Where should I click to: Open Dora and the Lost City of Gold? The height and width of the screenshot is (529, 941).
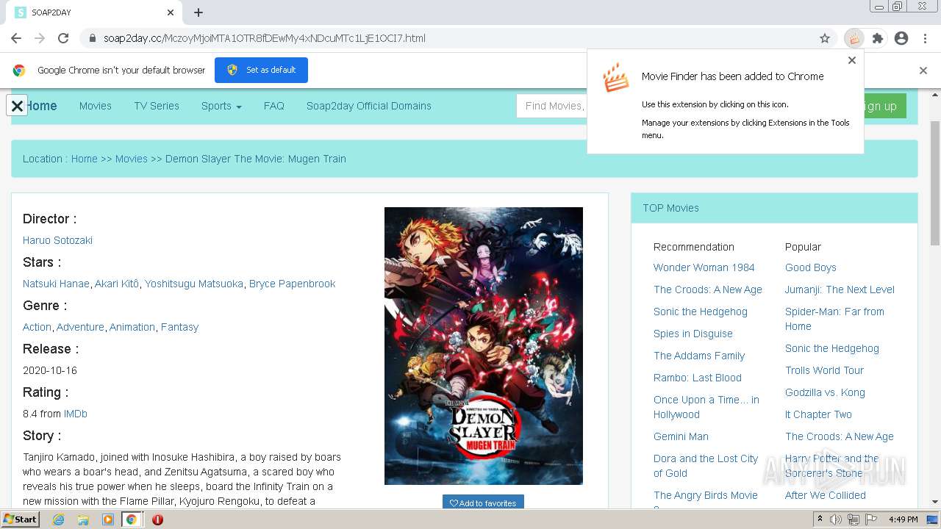(706, 466)
